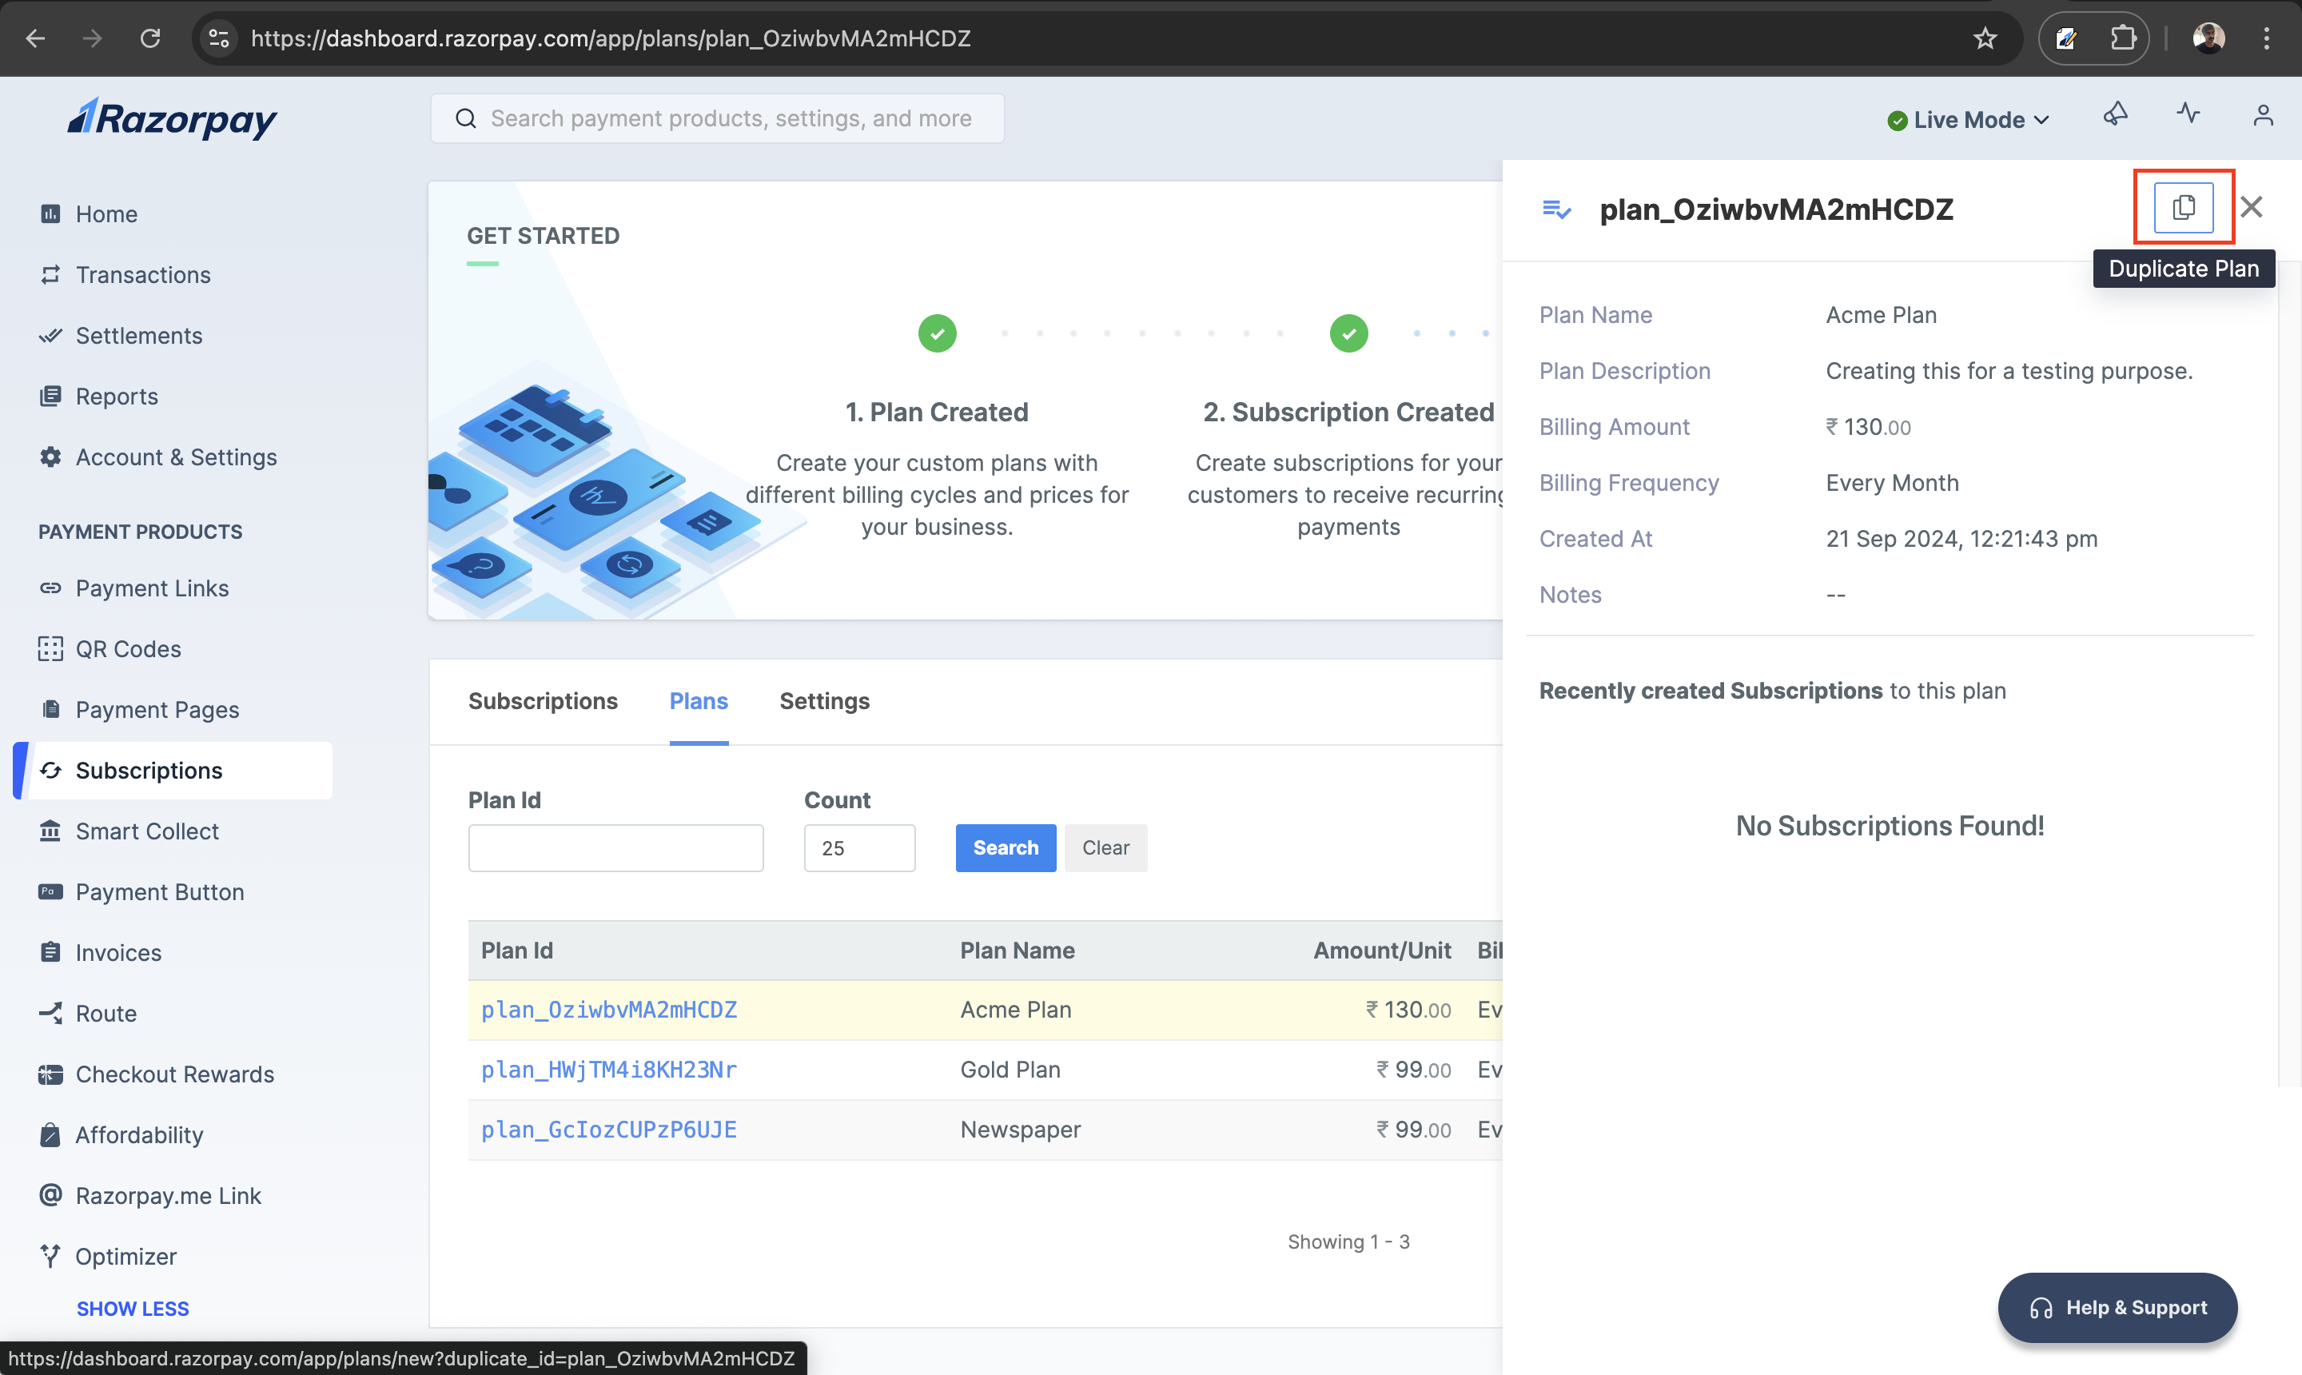Open Help & Support chat
This screenshot has width=2302, height=1375.
pos(2117,1306)
